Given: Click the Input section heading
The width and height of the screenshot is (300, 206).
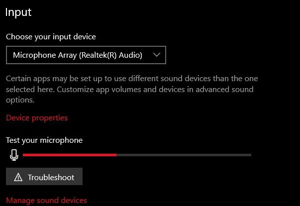Looking at the screenshot, I should click(18, 12).
